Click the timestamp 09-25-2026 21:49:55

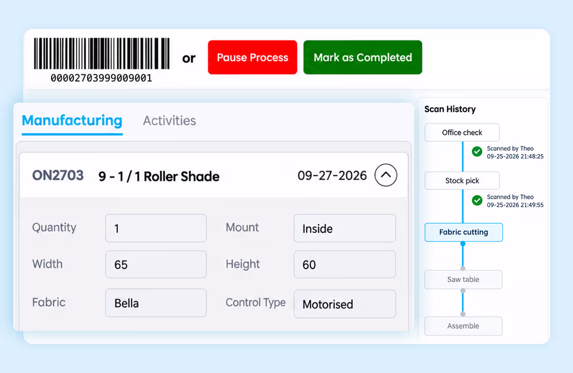tap(515, 205)
